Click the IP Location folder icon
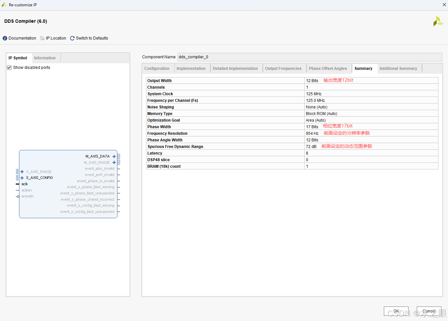The width and height of the screenshot is (448, 321). pos(42,38)
